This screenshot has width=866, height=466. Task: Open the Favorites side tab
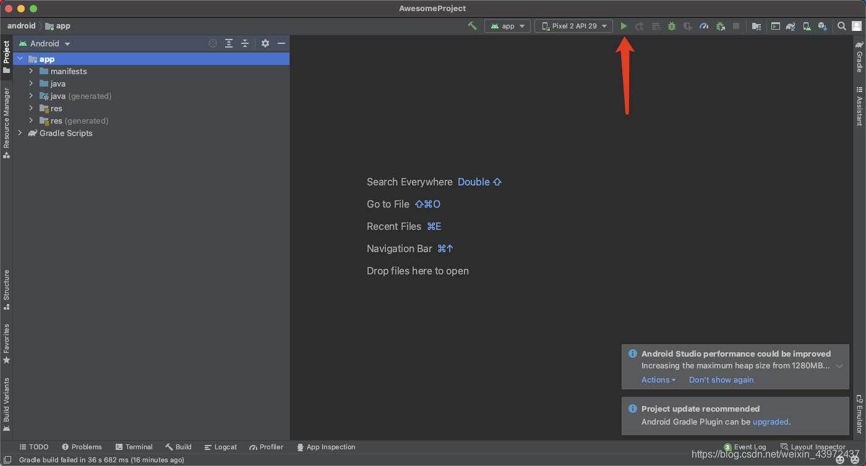6,343
